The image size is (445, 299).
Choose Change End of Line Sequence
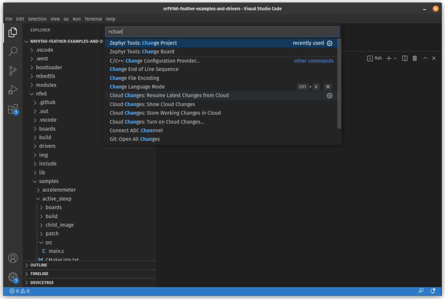(222, 69)
